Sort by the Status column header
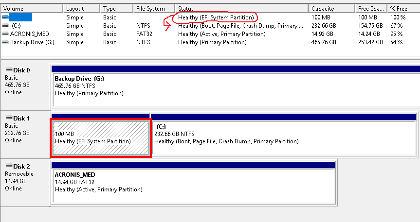Viewport: 420px width, 222px height. (x=241, y=9)
